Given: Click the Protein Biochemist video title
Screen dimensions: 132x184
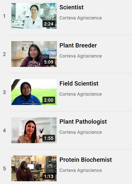Looking at the screenshot, I should pyautogui.click(x=85, y=160).
